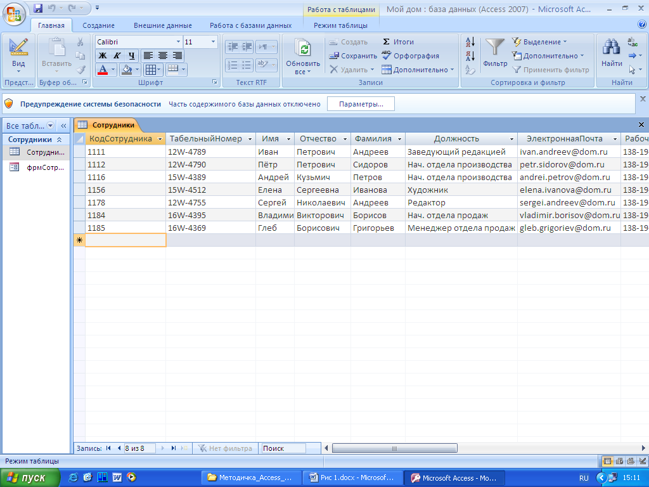Open Должность column filter arrow
The image size is (649, 487).
point(511,139)
